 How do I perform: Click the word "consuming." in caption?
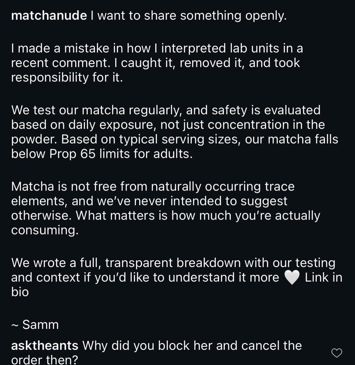pyautogui.click(x=45, y=230)
